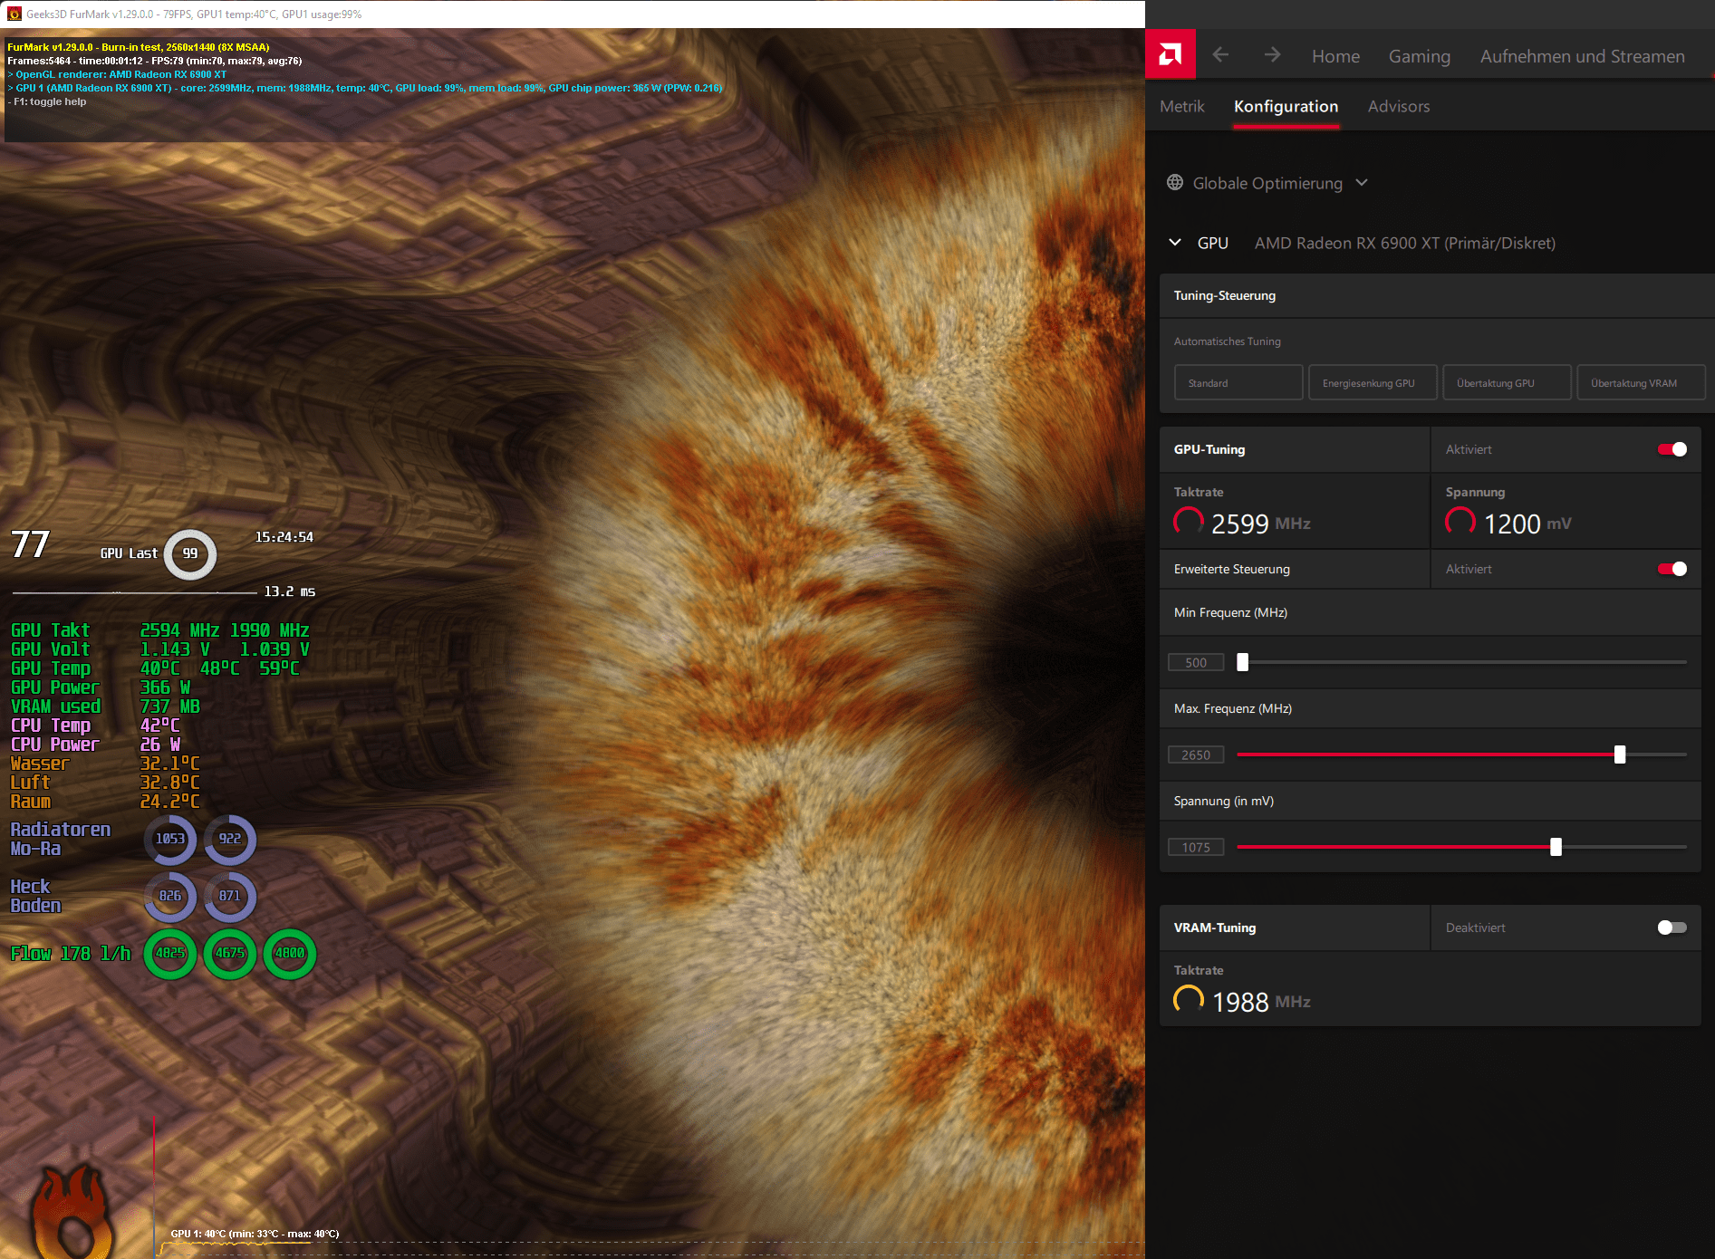Click the Spannung 1075 input field

click(1196, 847)
